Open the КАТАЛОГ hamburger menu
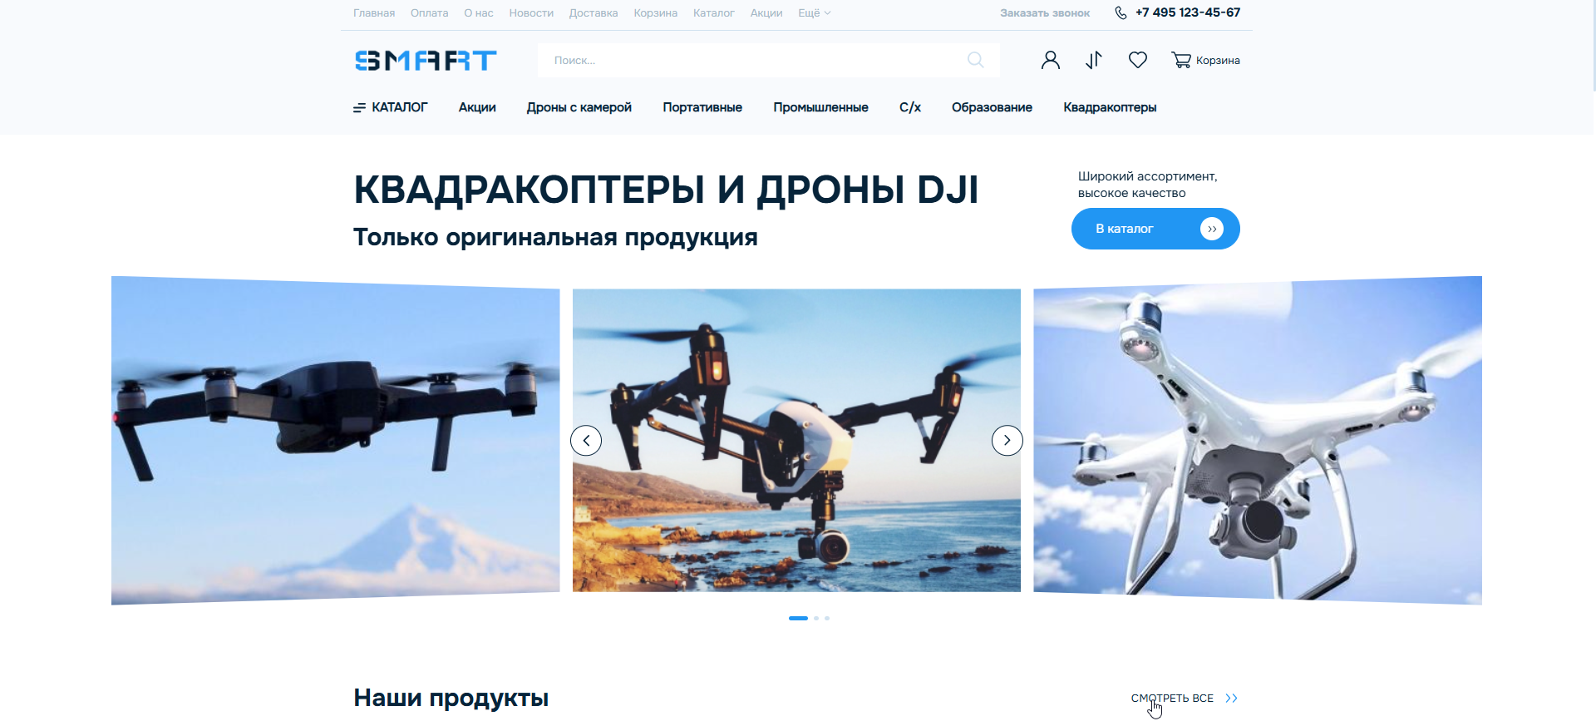 [391, 107]
